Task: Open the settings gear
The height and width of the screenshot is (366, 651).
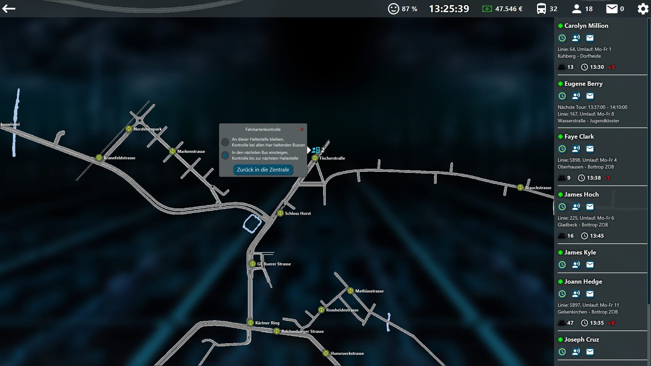Action: click(643, 9)
